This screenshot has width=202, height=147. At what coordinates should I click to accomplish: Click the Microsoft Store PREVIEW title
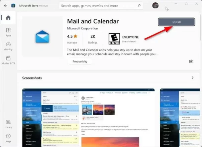[x=33, y=6]
